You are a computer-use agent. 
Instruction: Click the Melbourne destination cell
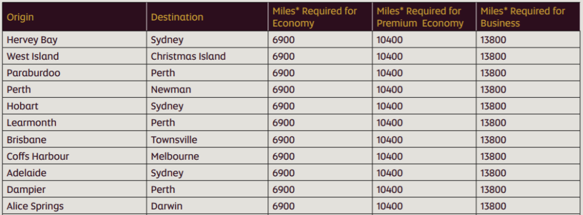point(207,156)
